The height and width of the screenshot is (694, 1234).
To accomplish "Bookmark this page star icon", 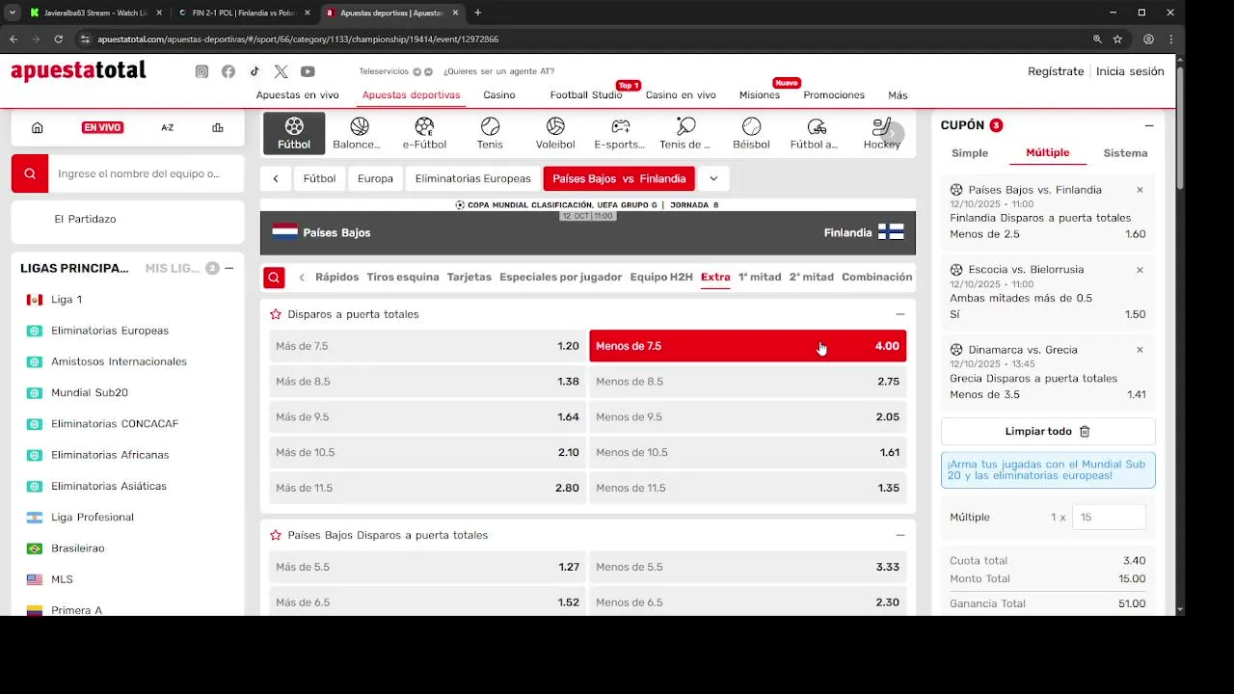I will coord(1117,40).
